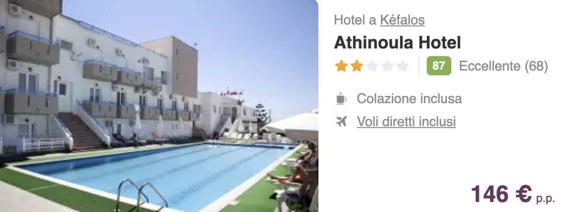Click the fourth empty grey star
This screenshot has height=212, width=563.
point(388,66)
